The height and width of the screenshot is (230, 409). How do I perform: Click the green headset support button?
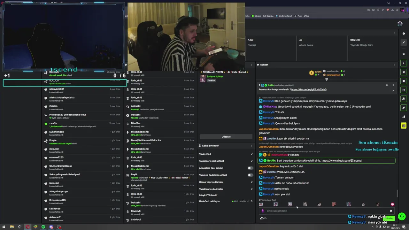coord(402,216)
